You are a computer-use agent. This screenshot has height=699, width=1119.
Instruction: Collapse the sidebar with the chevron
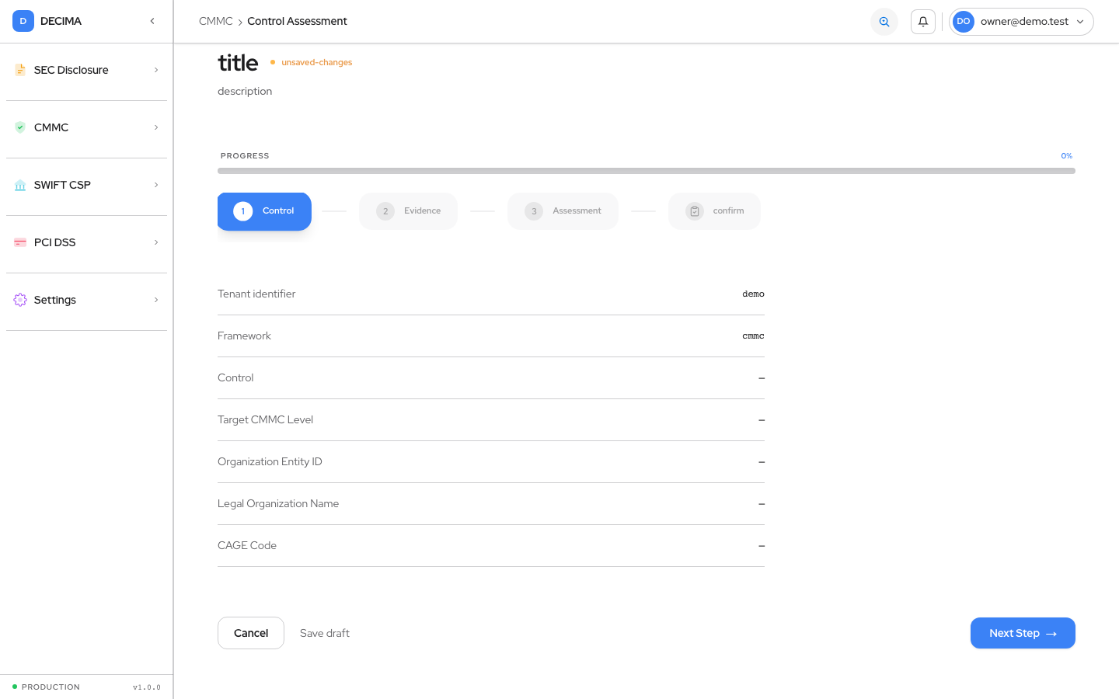point(152,21)
